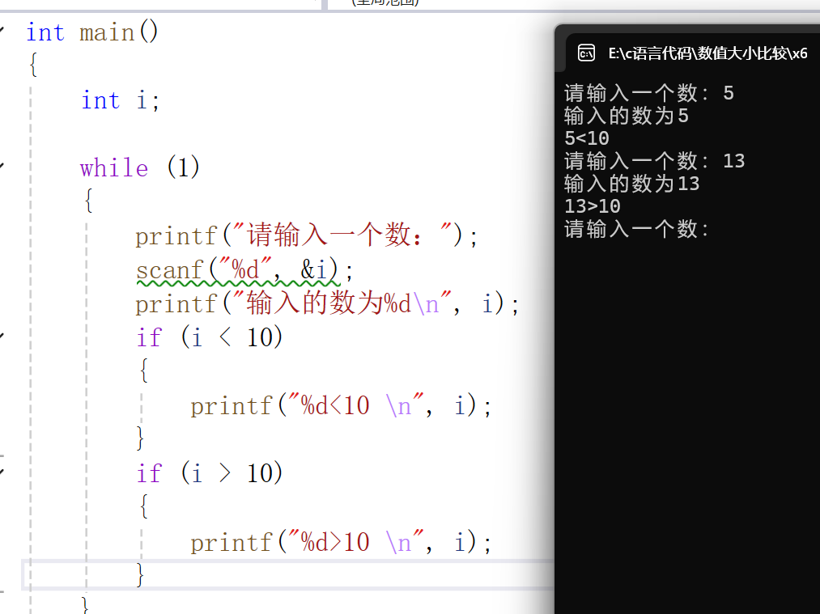Click console output line '13>10'
This screenshot has height=614, width=820.
tap(593, 206)
